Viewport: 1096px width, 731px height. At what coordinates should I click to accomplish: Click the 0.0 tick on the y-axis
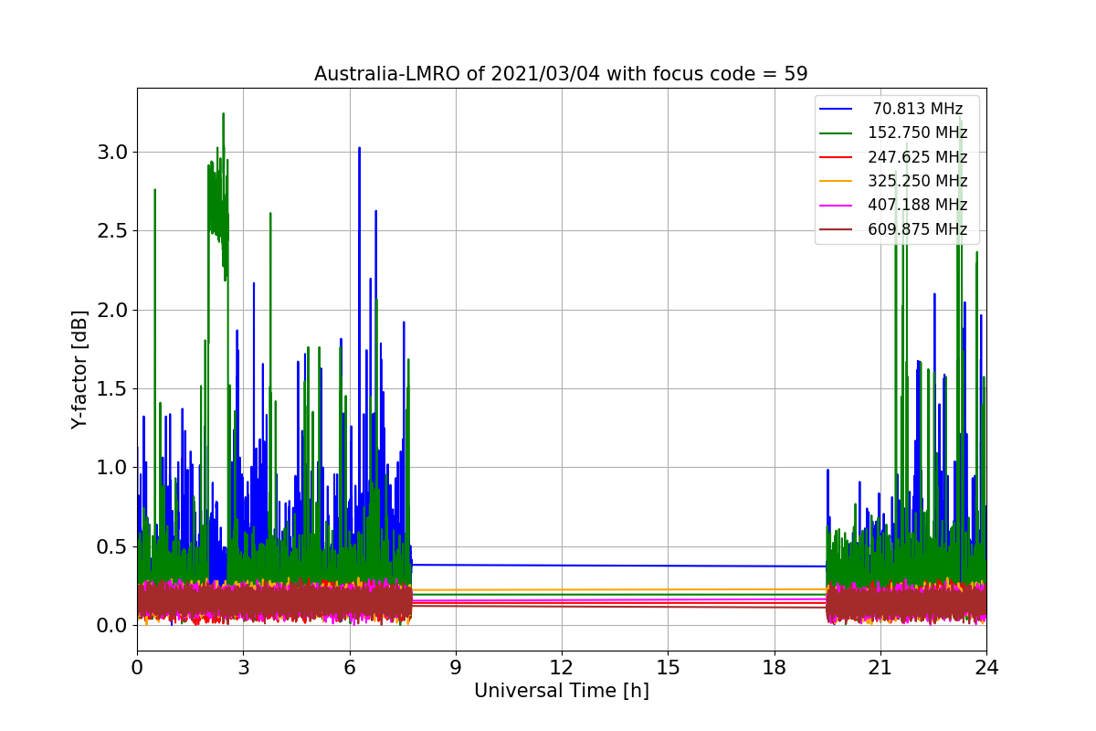(x=112, y=625)
